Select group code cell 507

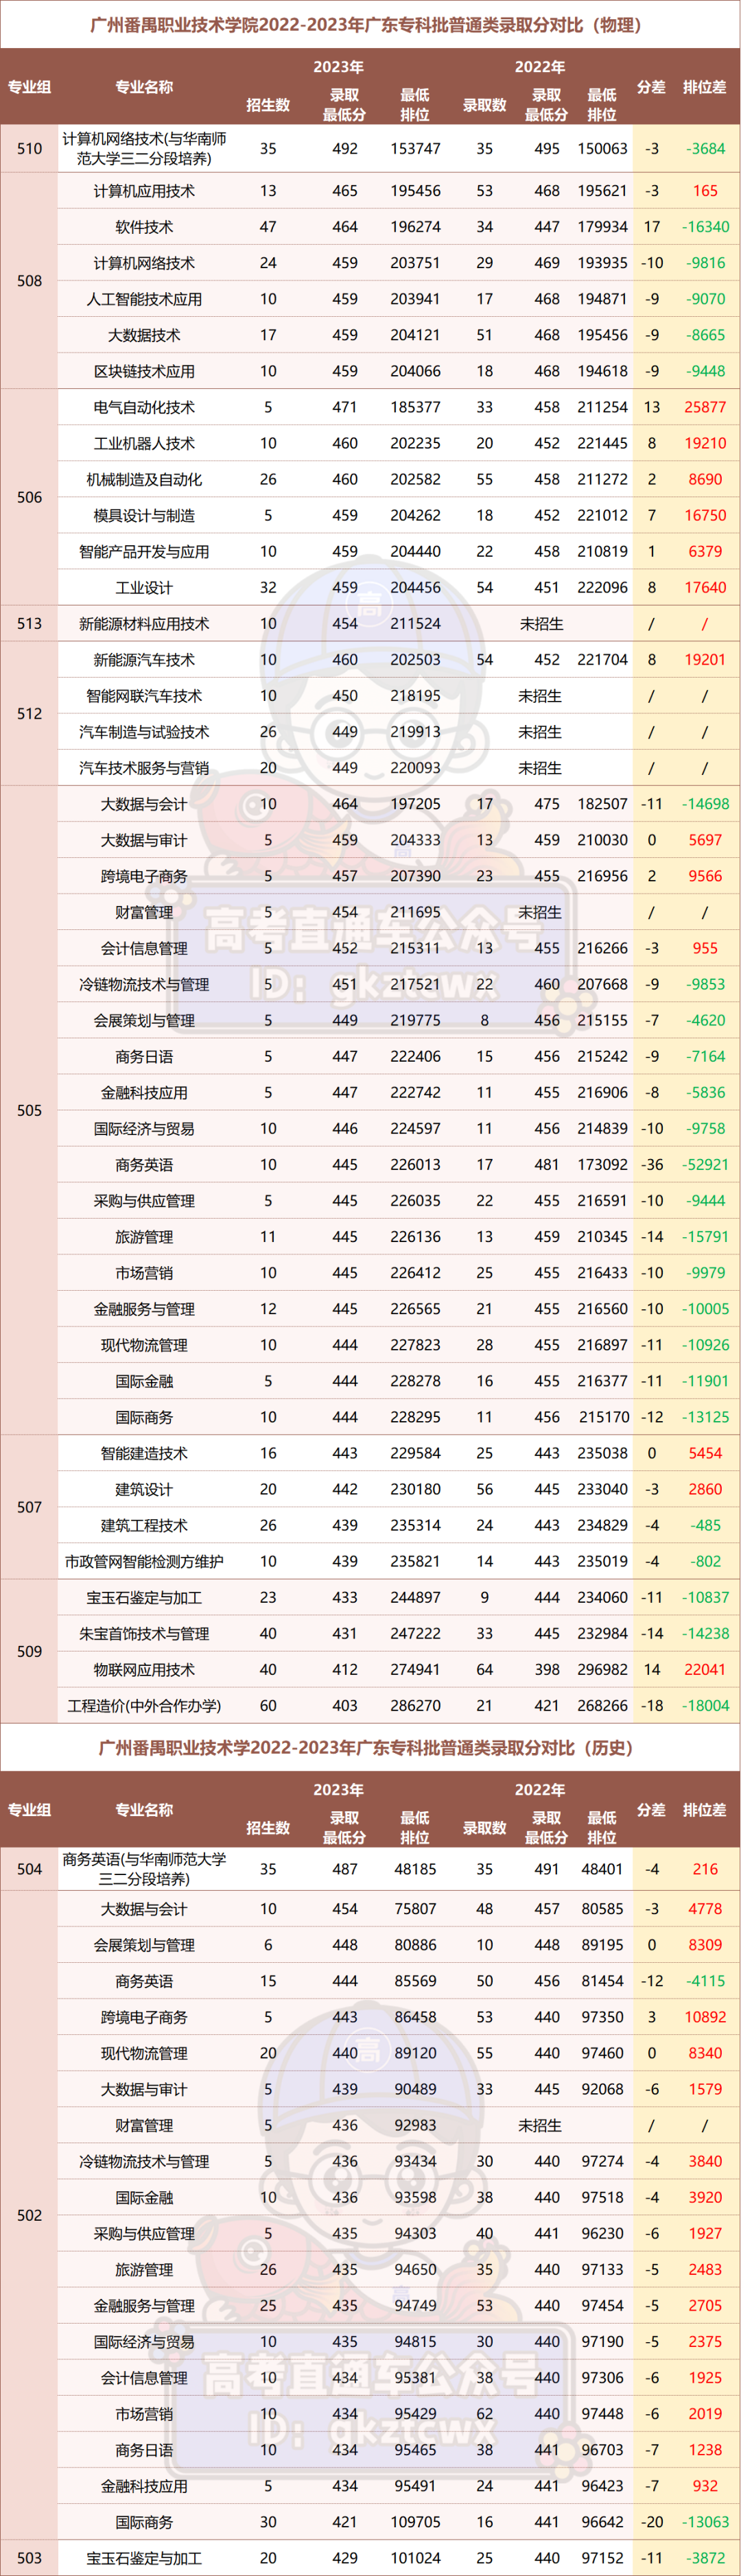coord(29,1507)
